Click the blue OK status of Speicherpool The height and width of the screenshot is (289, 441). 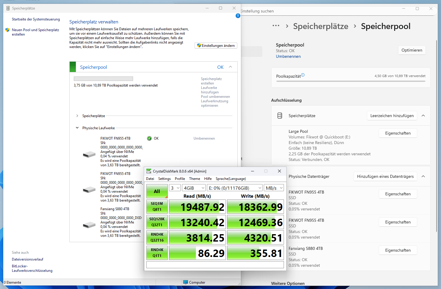click(x=220, y=67)
